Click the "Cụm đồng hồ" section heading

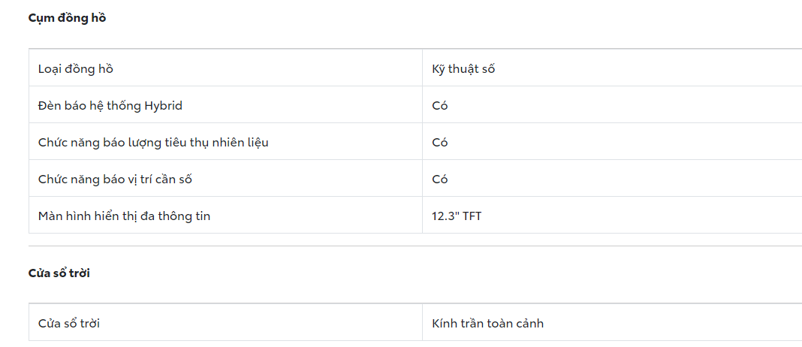click(x=67, y=18)
